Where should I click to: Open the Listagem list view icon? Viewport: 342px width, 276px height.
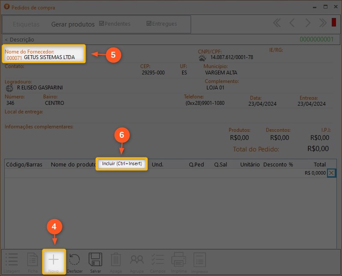pyautogui.click(x=12, y=260)
